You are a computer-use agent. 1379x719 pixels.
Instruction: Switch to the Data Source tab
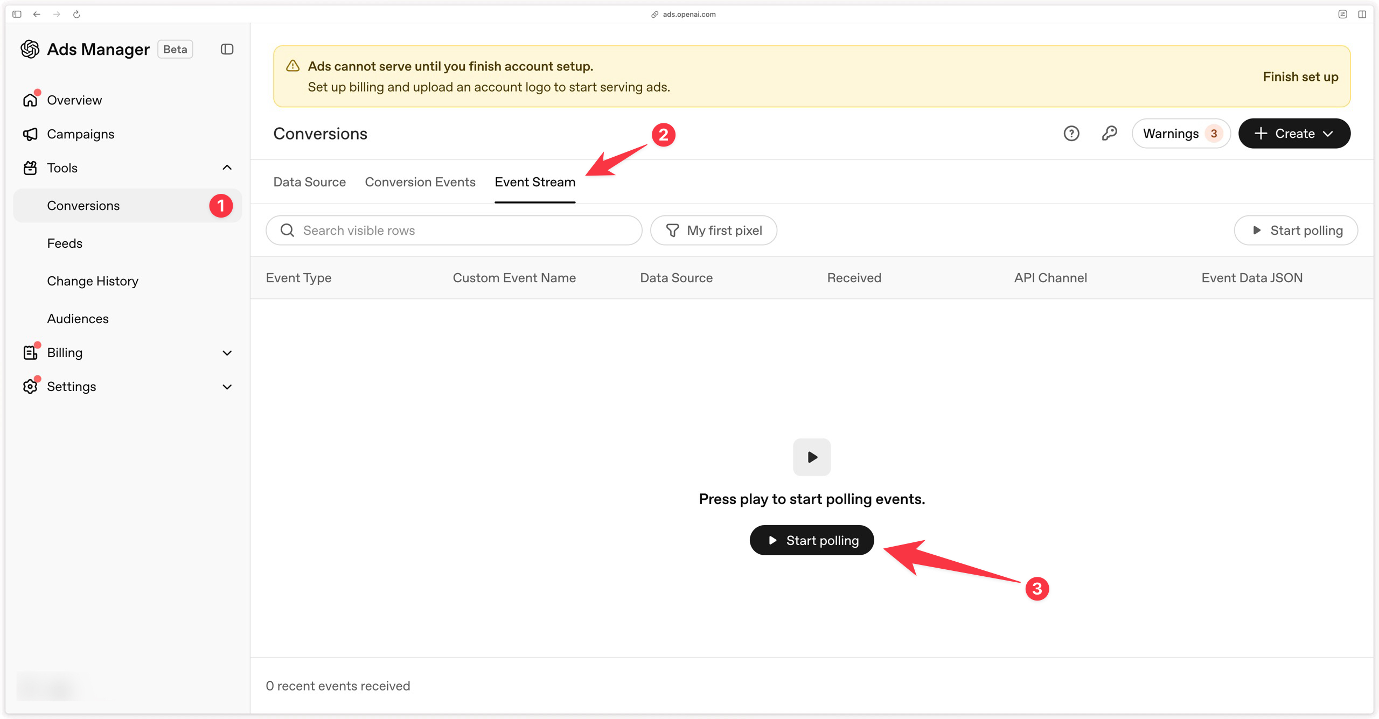(309, 182)
